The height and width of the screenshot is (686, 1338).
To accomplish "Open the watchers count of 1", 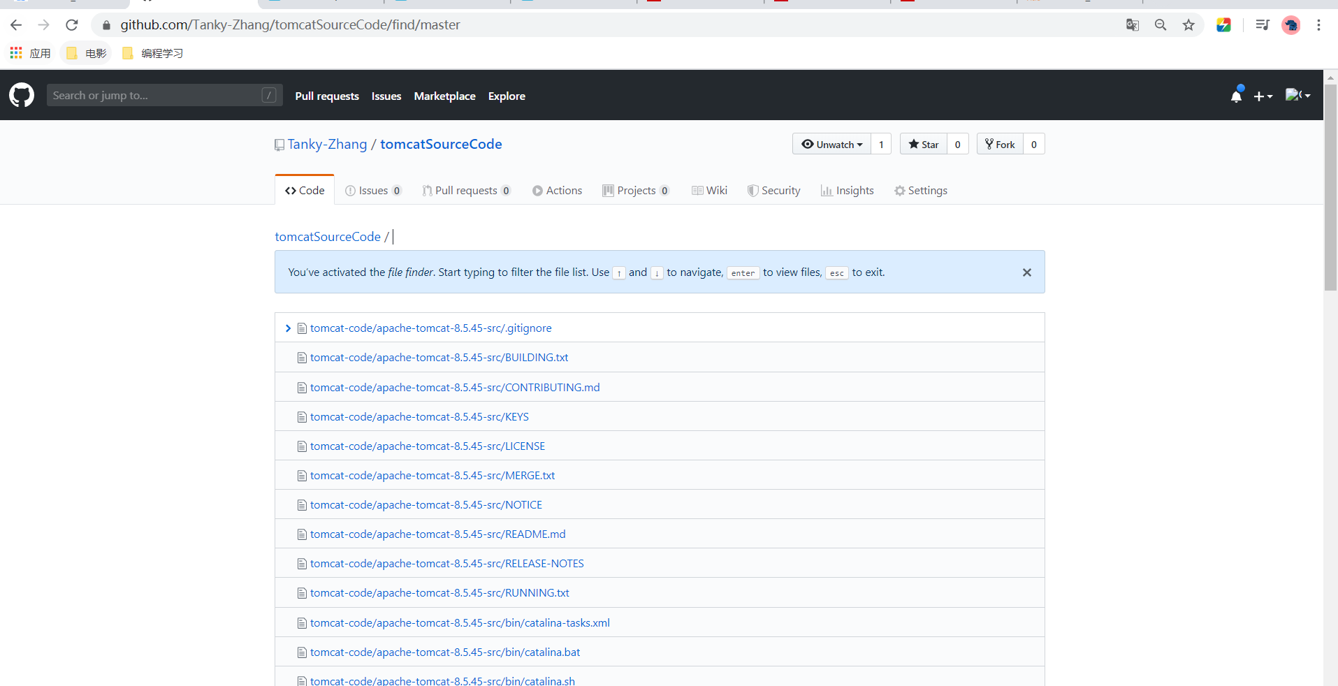I will (881, 144).
